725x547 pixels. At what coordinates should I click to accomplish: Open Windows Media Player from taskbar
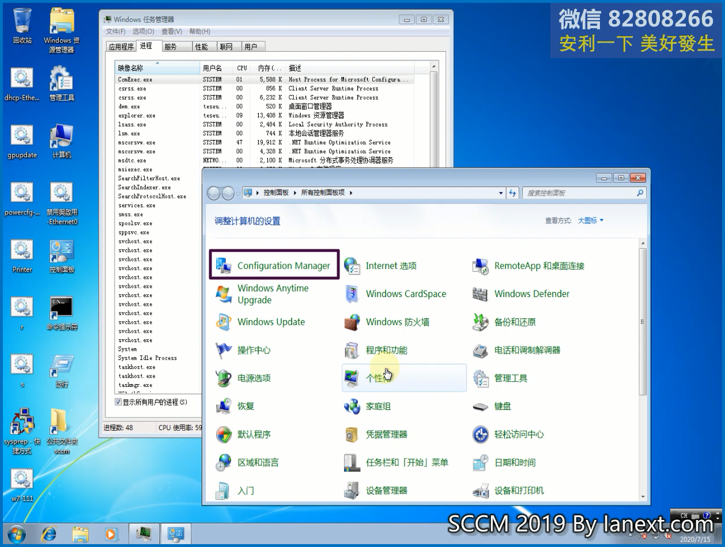pyautogui.click(x=111, y=534)
